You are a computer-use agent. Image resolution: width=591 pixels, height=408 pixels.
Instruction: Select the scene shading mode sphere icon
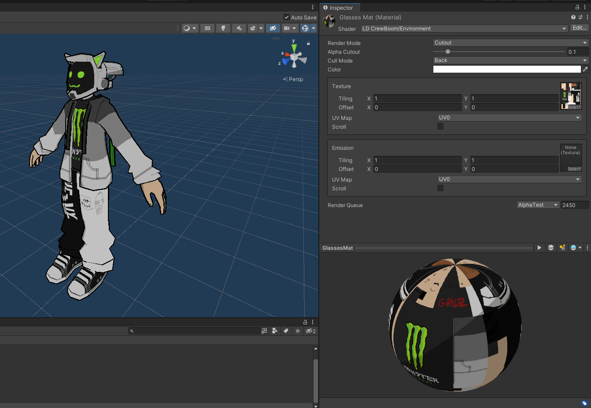click(x=187, y=28)
